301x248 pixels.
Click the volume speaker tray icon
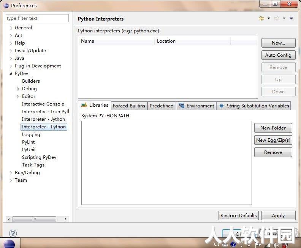(x=276, y=245)
